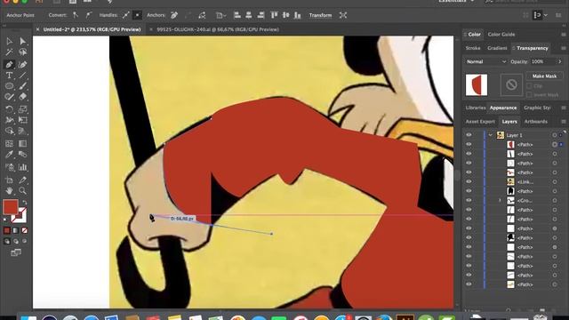This screenshot has width=569, height=320.
Task: Click the Stroke swatch in toolbar
Action: tap(19, 215)
